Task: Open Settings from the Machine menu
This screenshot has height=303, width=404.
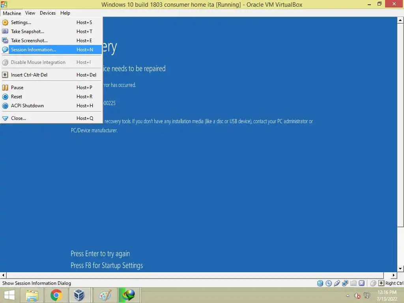Action: pyautogui.click(x=51, y=22)
